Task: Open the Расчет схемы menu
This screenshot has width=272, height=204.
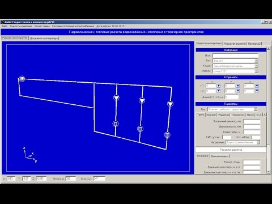Action: tap(42, 26)
